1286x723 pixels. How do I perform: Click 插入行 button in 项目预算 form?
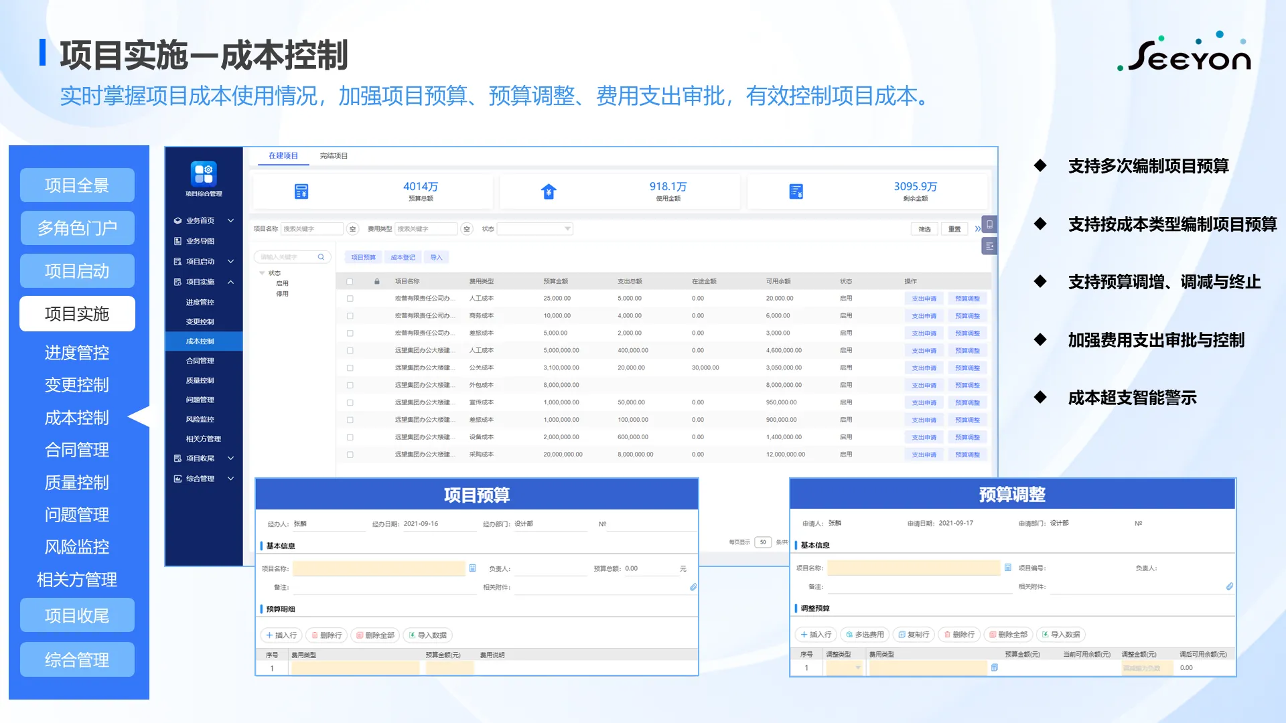coord(281,635)
